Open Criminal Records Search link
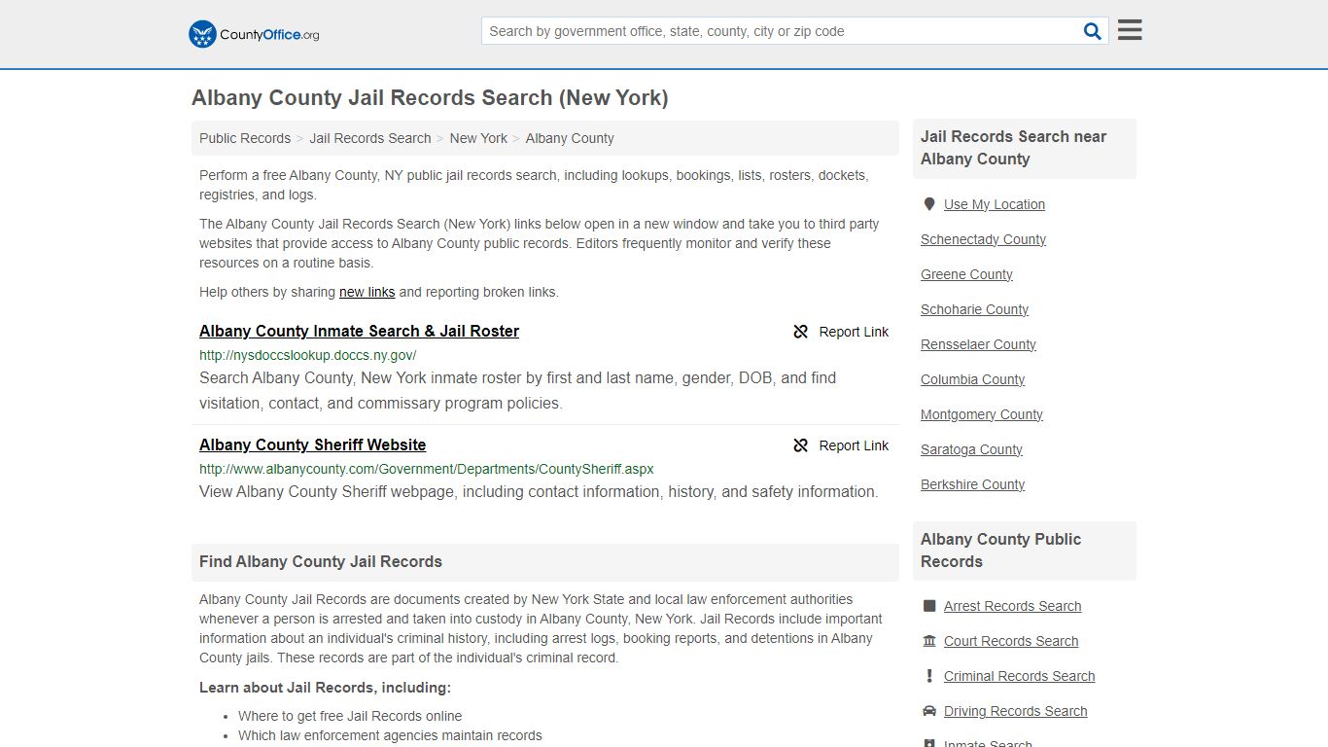Viewport: 1328px width, 747px height. pos(1019,676)
